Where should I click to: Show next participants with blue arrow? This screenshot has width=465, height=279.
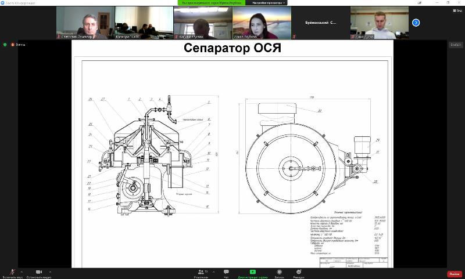416,23
